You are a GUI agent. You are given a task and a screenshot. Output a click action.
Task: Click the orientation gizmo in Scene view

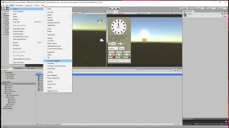tap(100, 20)
